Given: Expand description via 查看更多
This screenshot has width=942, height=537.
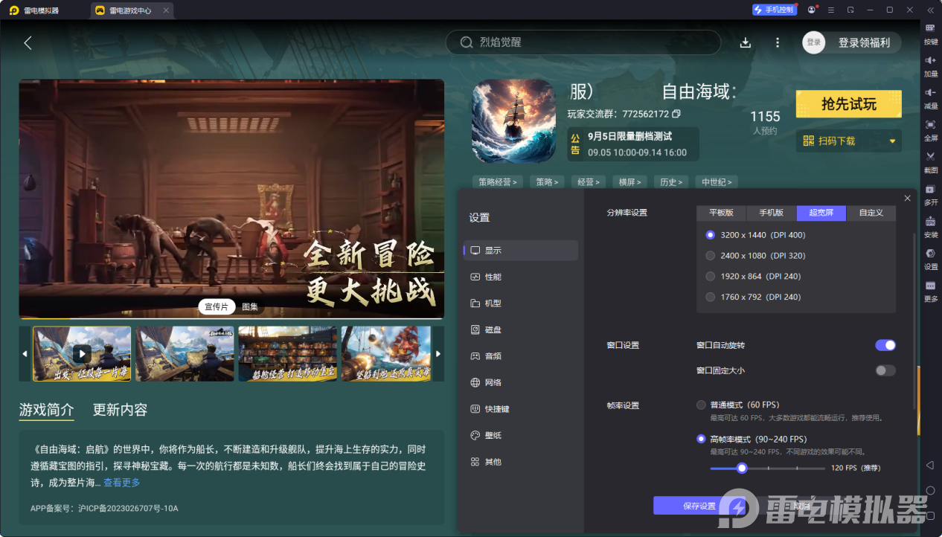Looking at the screenshot, I should [122, 483].
